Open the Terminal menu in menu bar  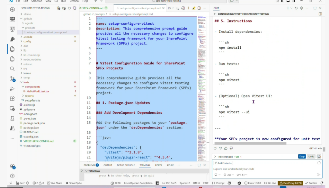point(74,1)
